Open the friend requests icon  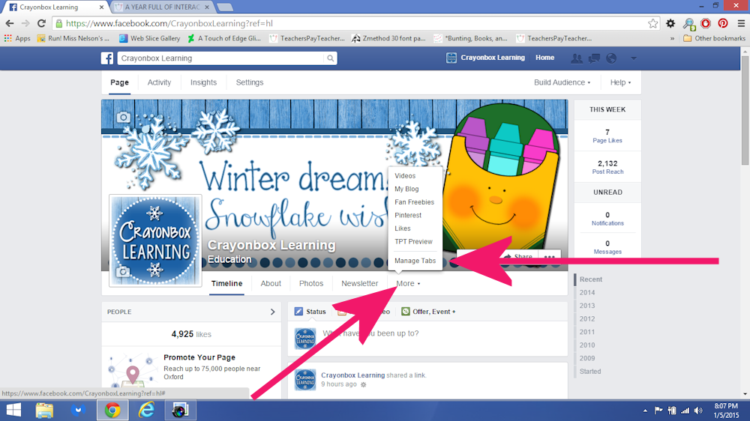(577, 58)
